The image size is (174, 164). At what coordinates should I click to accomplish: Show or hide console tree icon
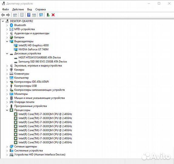15,15
